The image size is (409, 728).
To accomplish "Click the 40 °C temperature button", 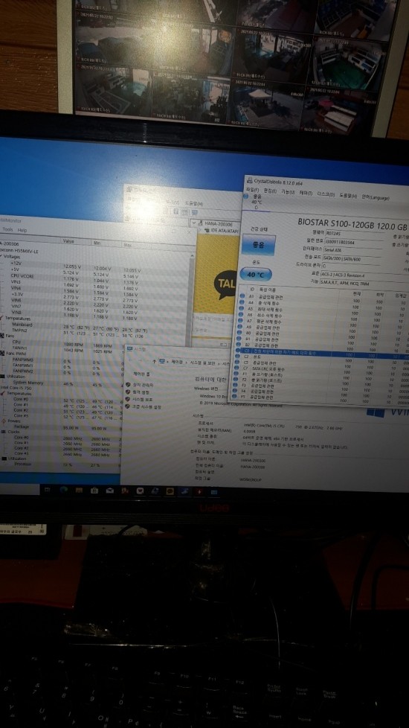I will 256,275.
